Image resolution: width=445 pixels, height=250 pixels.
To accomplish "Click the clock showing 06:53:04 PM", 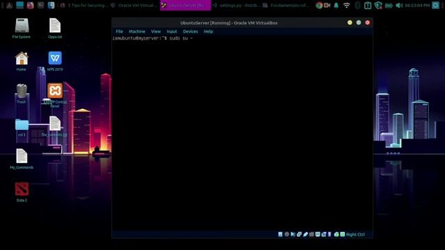I will (417, 5).
